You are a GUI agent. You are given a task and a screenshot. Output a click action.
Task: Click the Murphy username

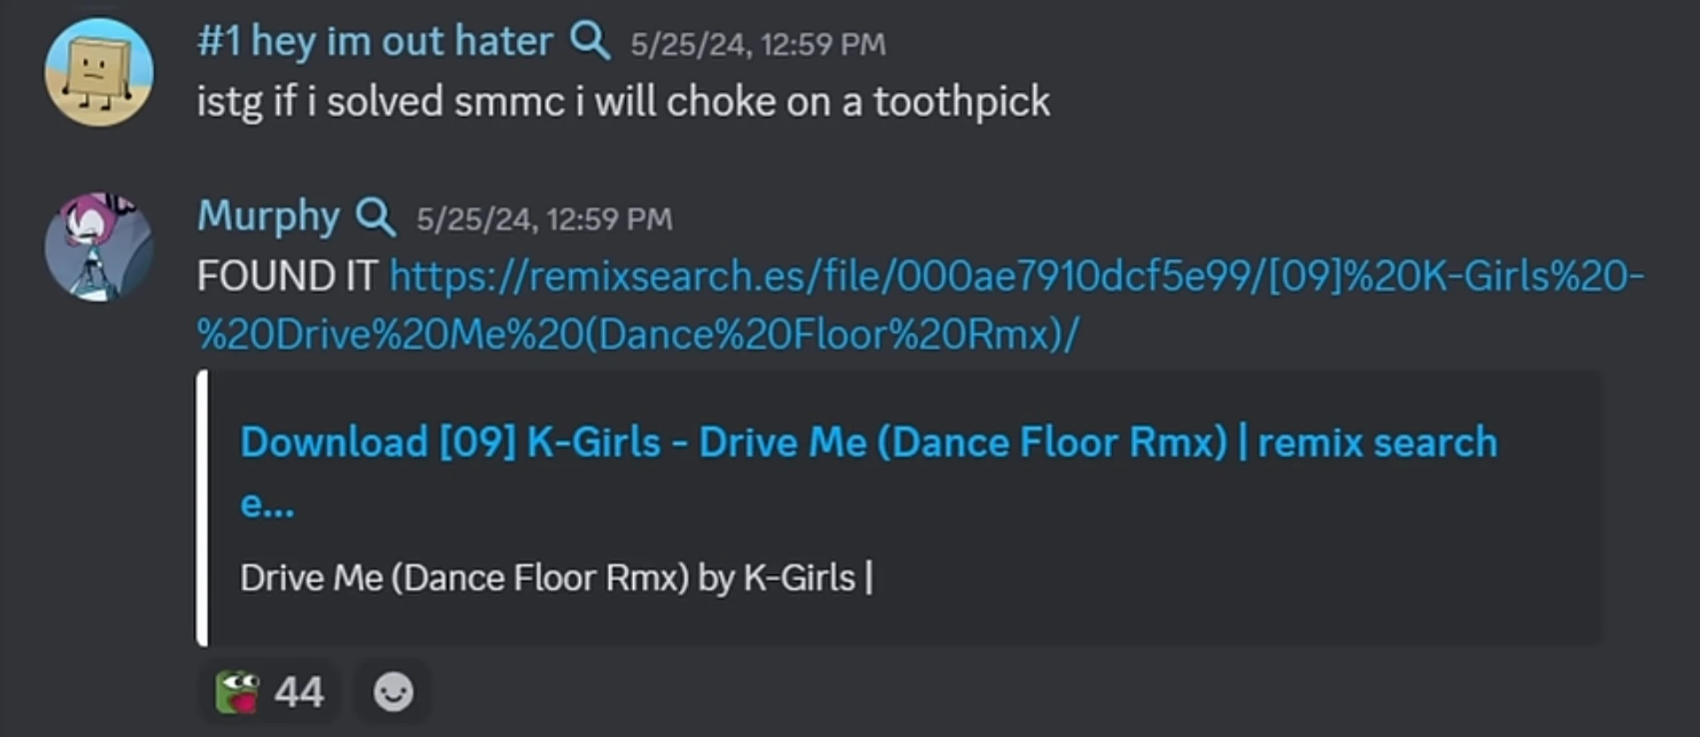pyautogui.click(x=268, y=217)
